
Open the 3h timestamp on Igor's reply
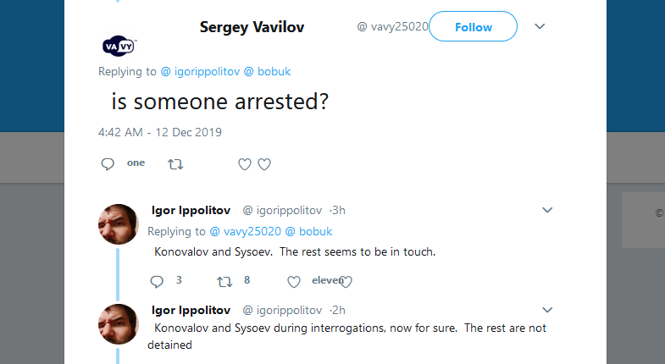coord(337,210)
